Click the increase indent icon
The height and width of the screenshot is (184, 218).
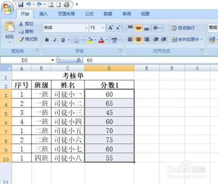pyautogui.click(x=163, y=40)
